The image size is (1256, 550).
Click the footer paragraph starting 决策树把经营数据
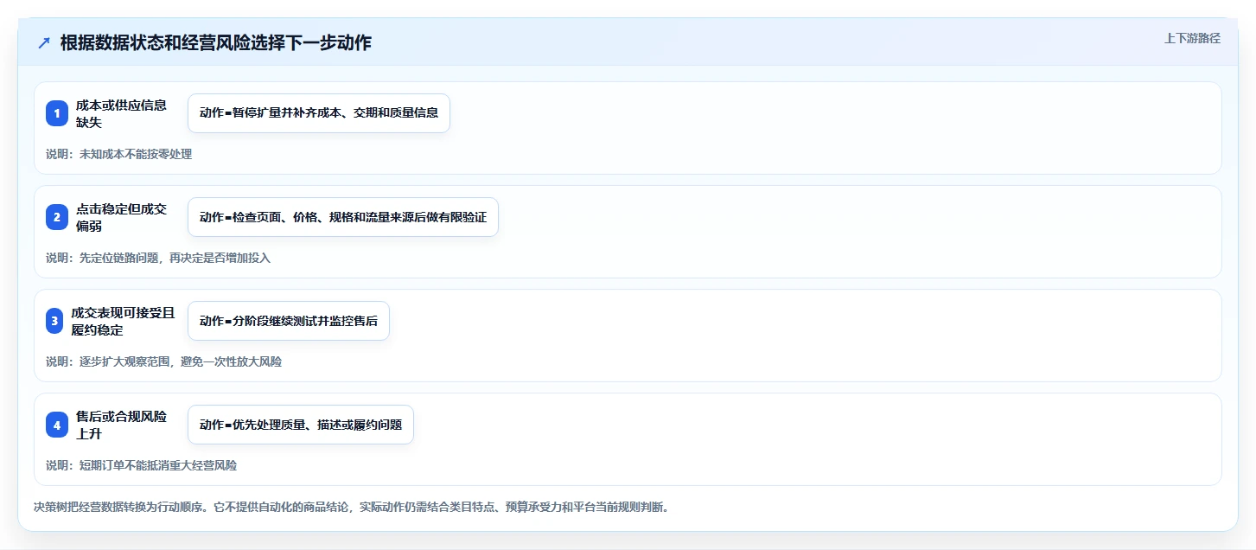tap(351, 507)
